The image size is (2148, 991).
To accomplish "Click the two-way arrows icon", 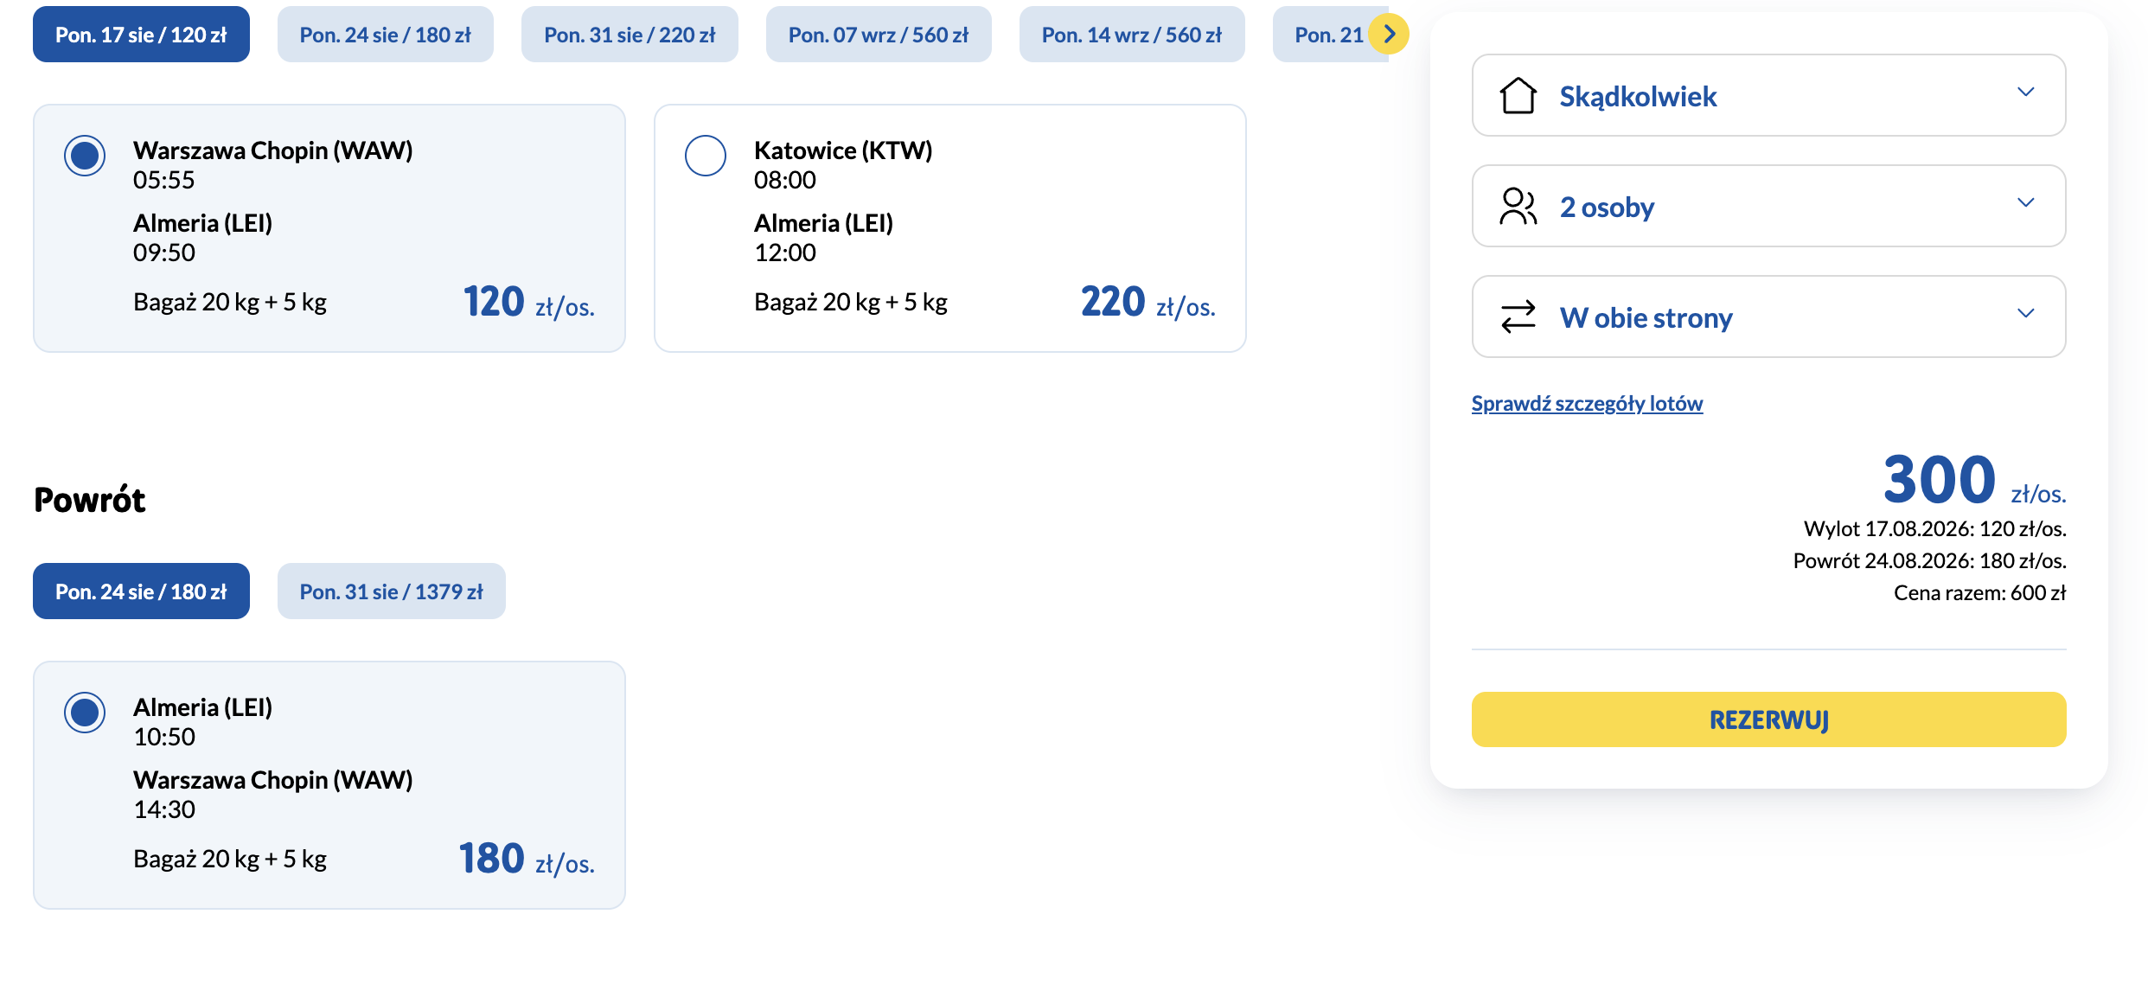I will (1518, 316).
